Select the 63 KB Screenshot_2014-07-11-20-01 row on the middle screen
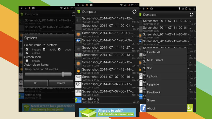Viewport: 212px width, 119px height. (107, 27)
